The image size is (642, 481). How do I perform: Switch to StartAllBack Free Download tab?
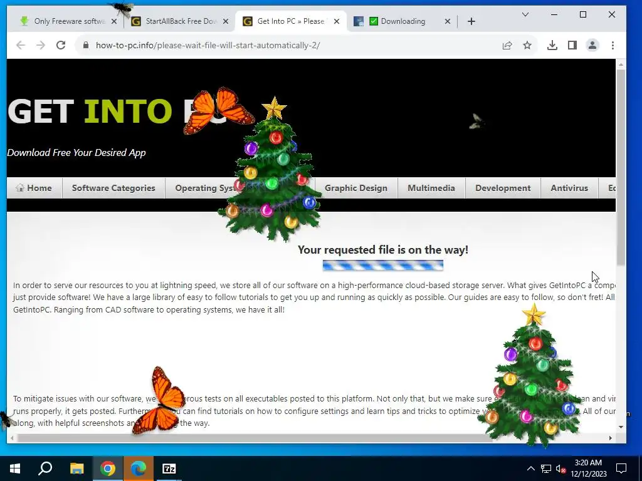[x=178, y=21]
